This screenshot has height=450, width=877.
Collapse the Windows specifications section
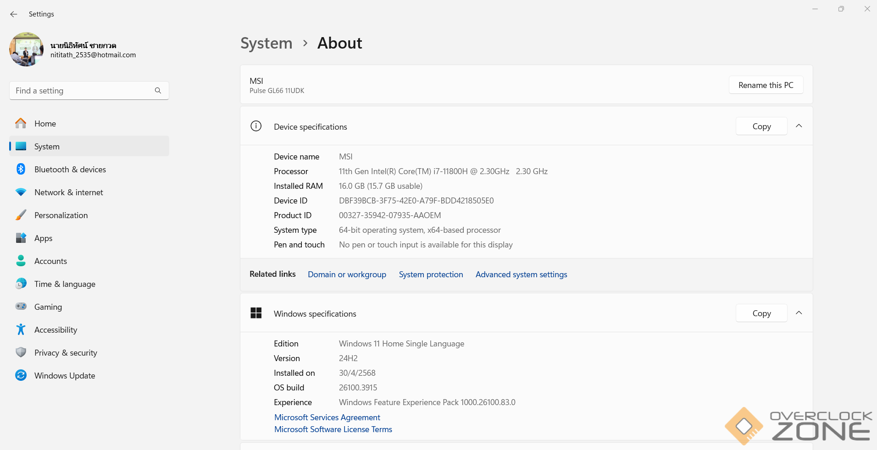point(799,313)
